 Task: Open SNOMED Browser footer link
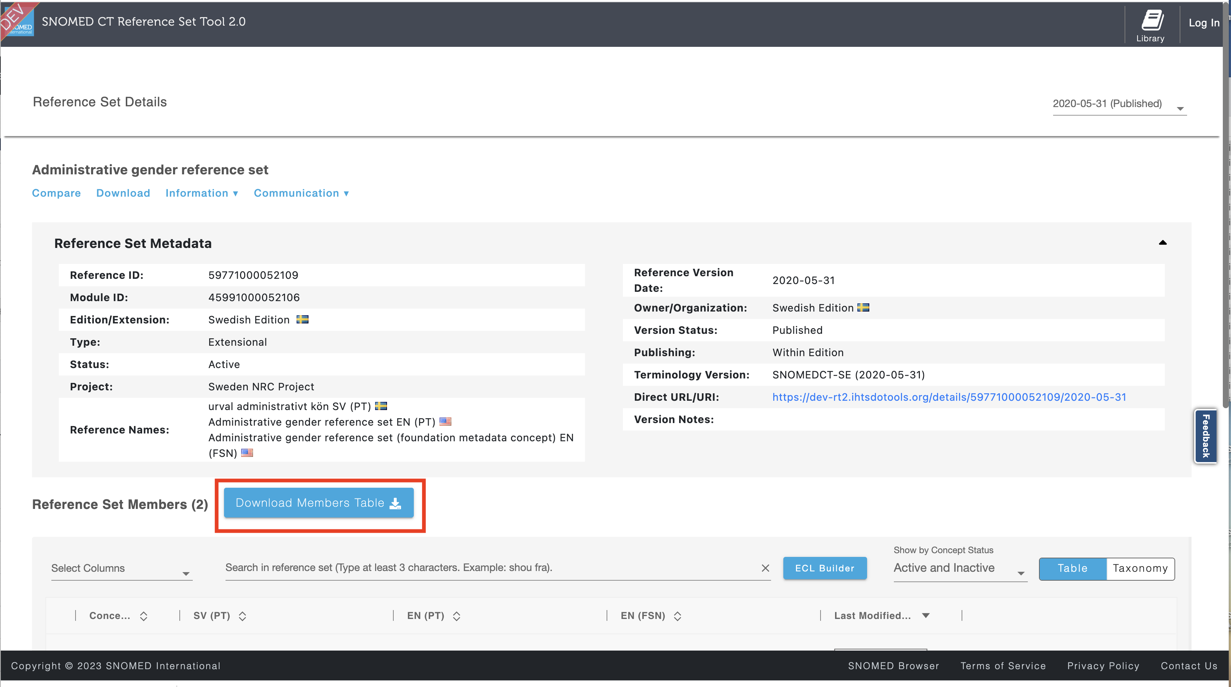click(x=893, y=665)
